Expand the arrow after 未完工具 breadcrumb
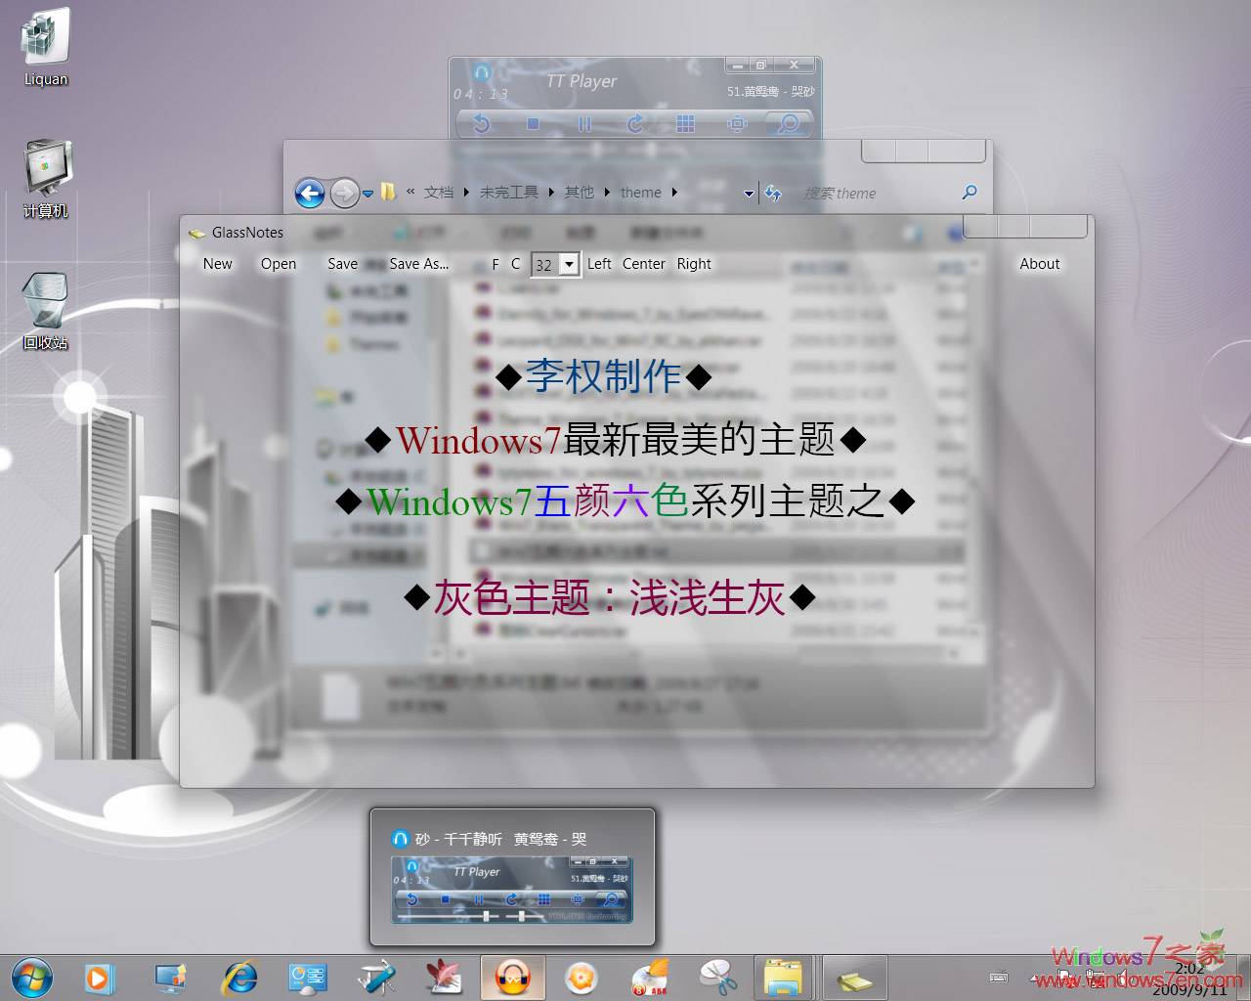The width and height of the screenshot is (1251, 1001). (x=551, y=193)
